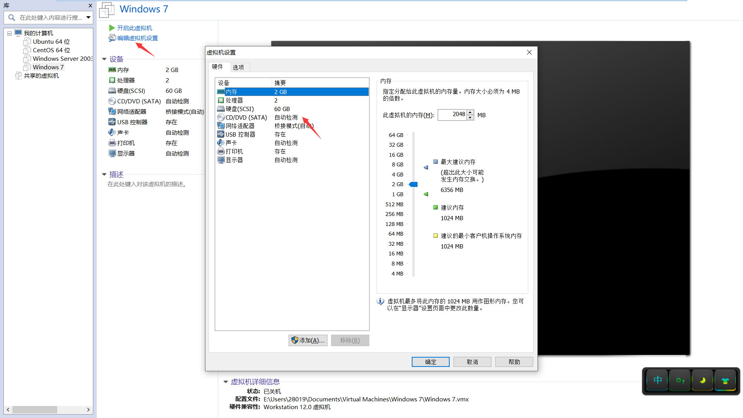The image size is (743, 418).
Task: Collapse the My Computer tree node
Action: (9, 33)
